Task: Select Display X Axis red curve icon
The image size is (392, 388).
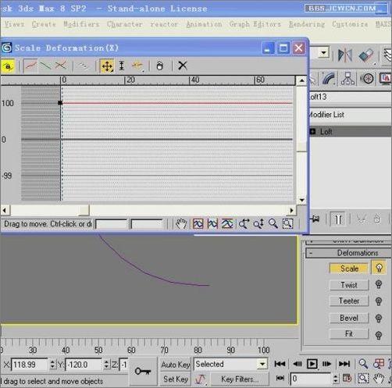Action: [x=30, y=66]
